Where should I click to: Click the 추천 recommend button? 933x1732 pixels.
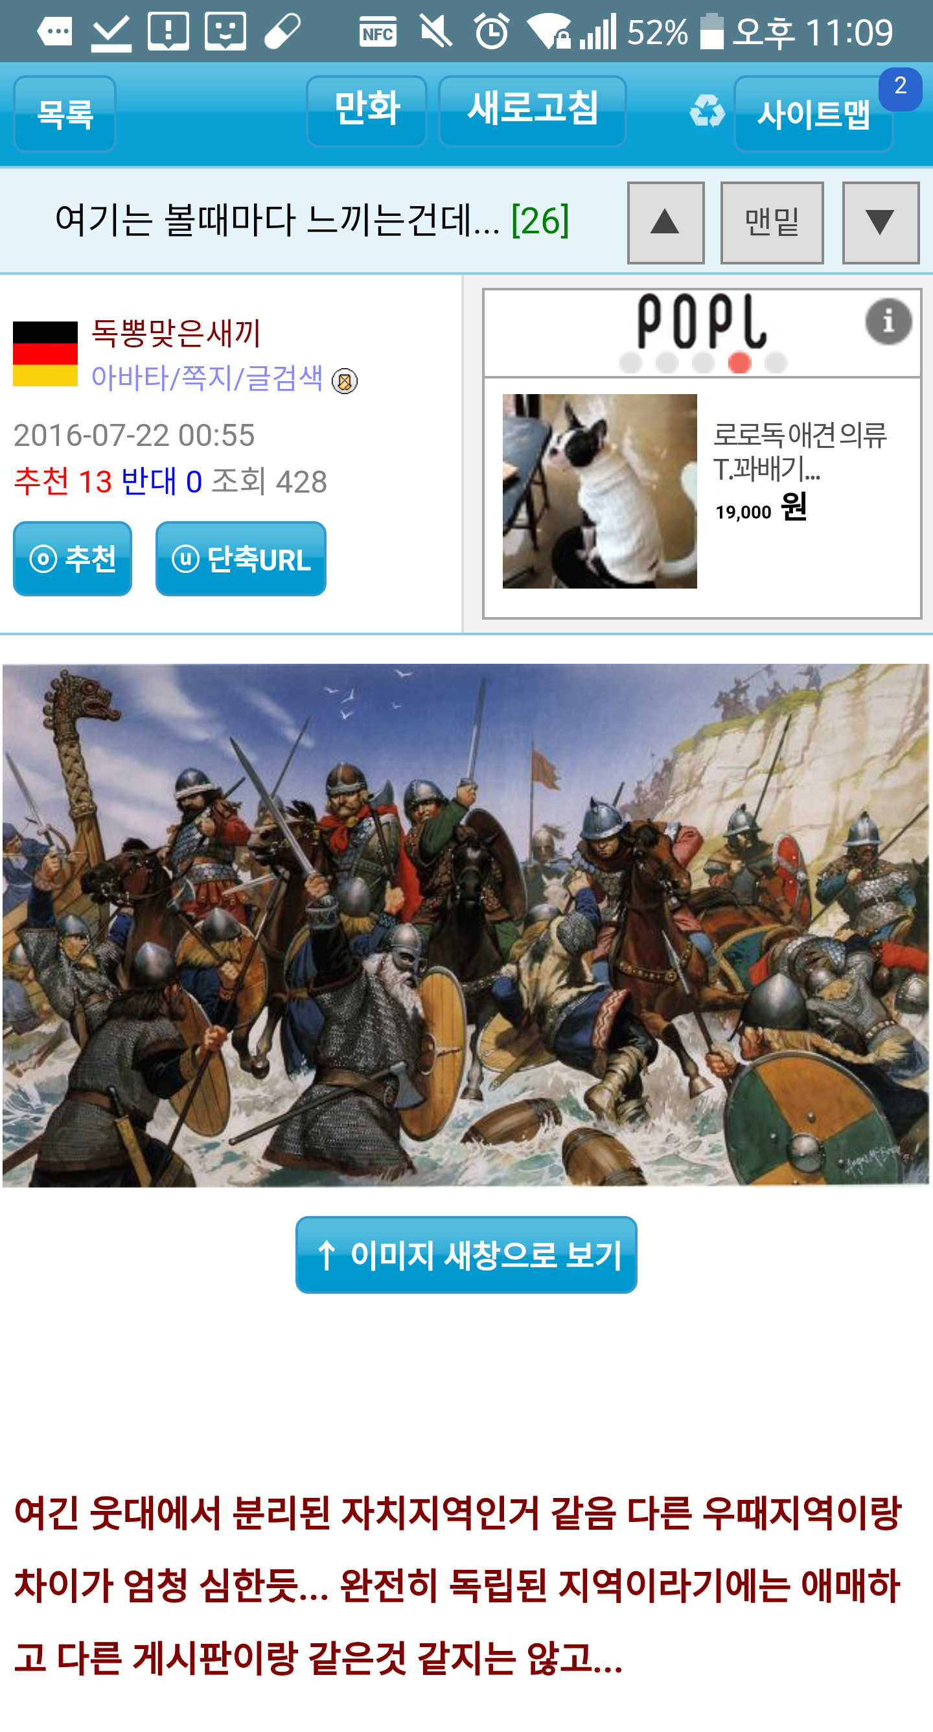tap(73, 559)
